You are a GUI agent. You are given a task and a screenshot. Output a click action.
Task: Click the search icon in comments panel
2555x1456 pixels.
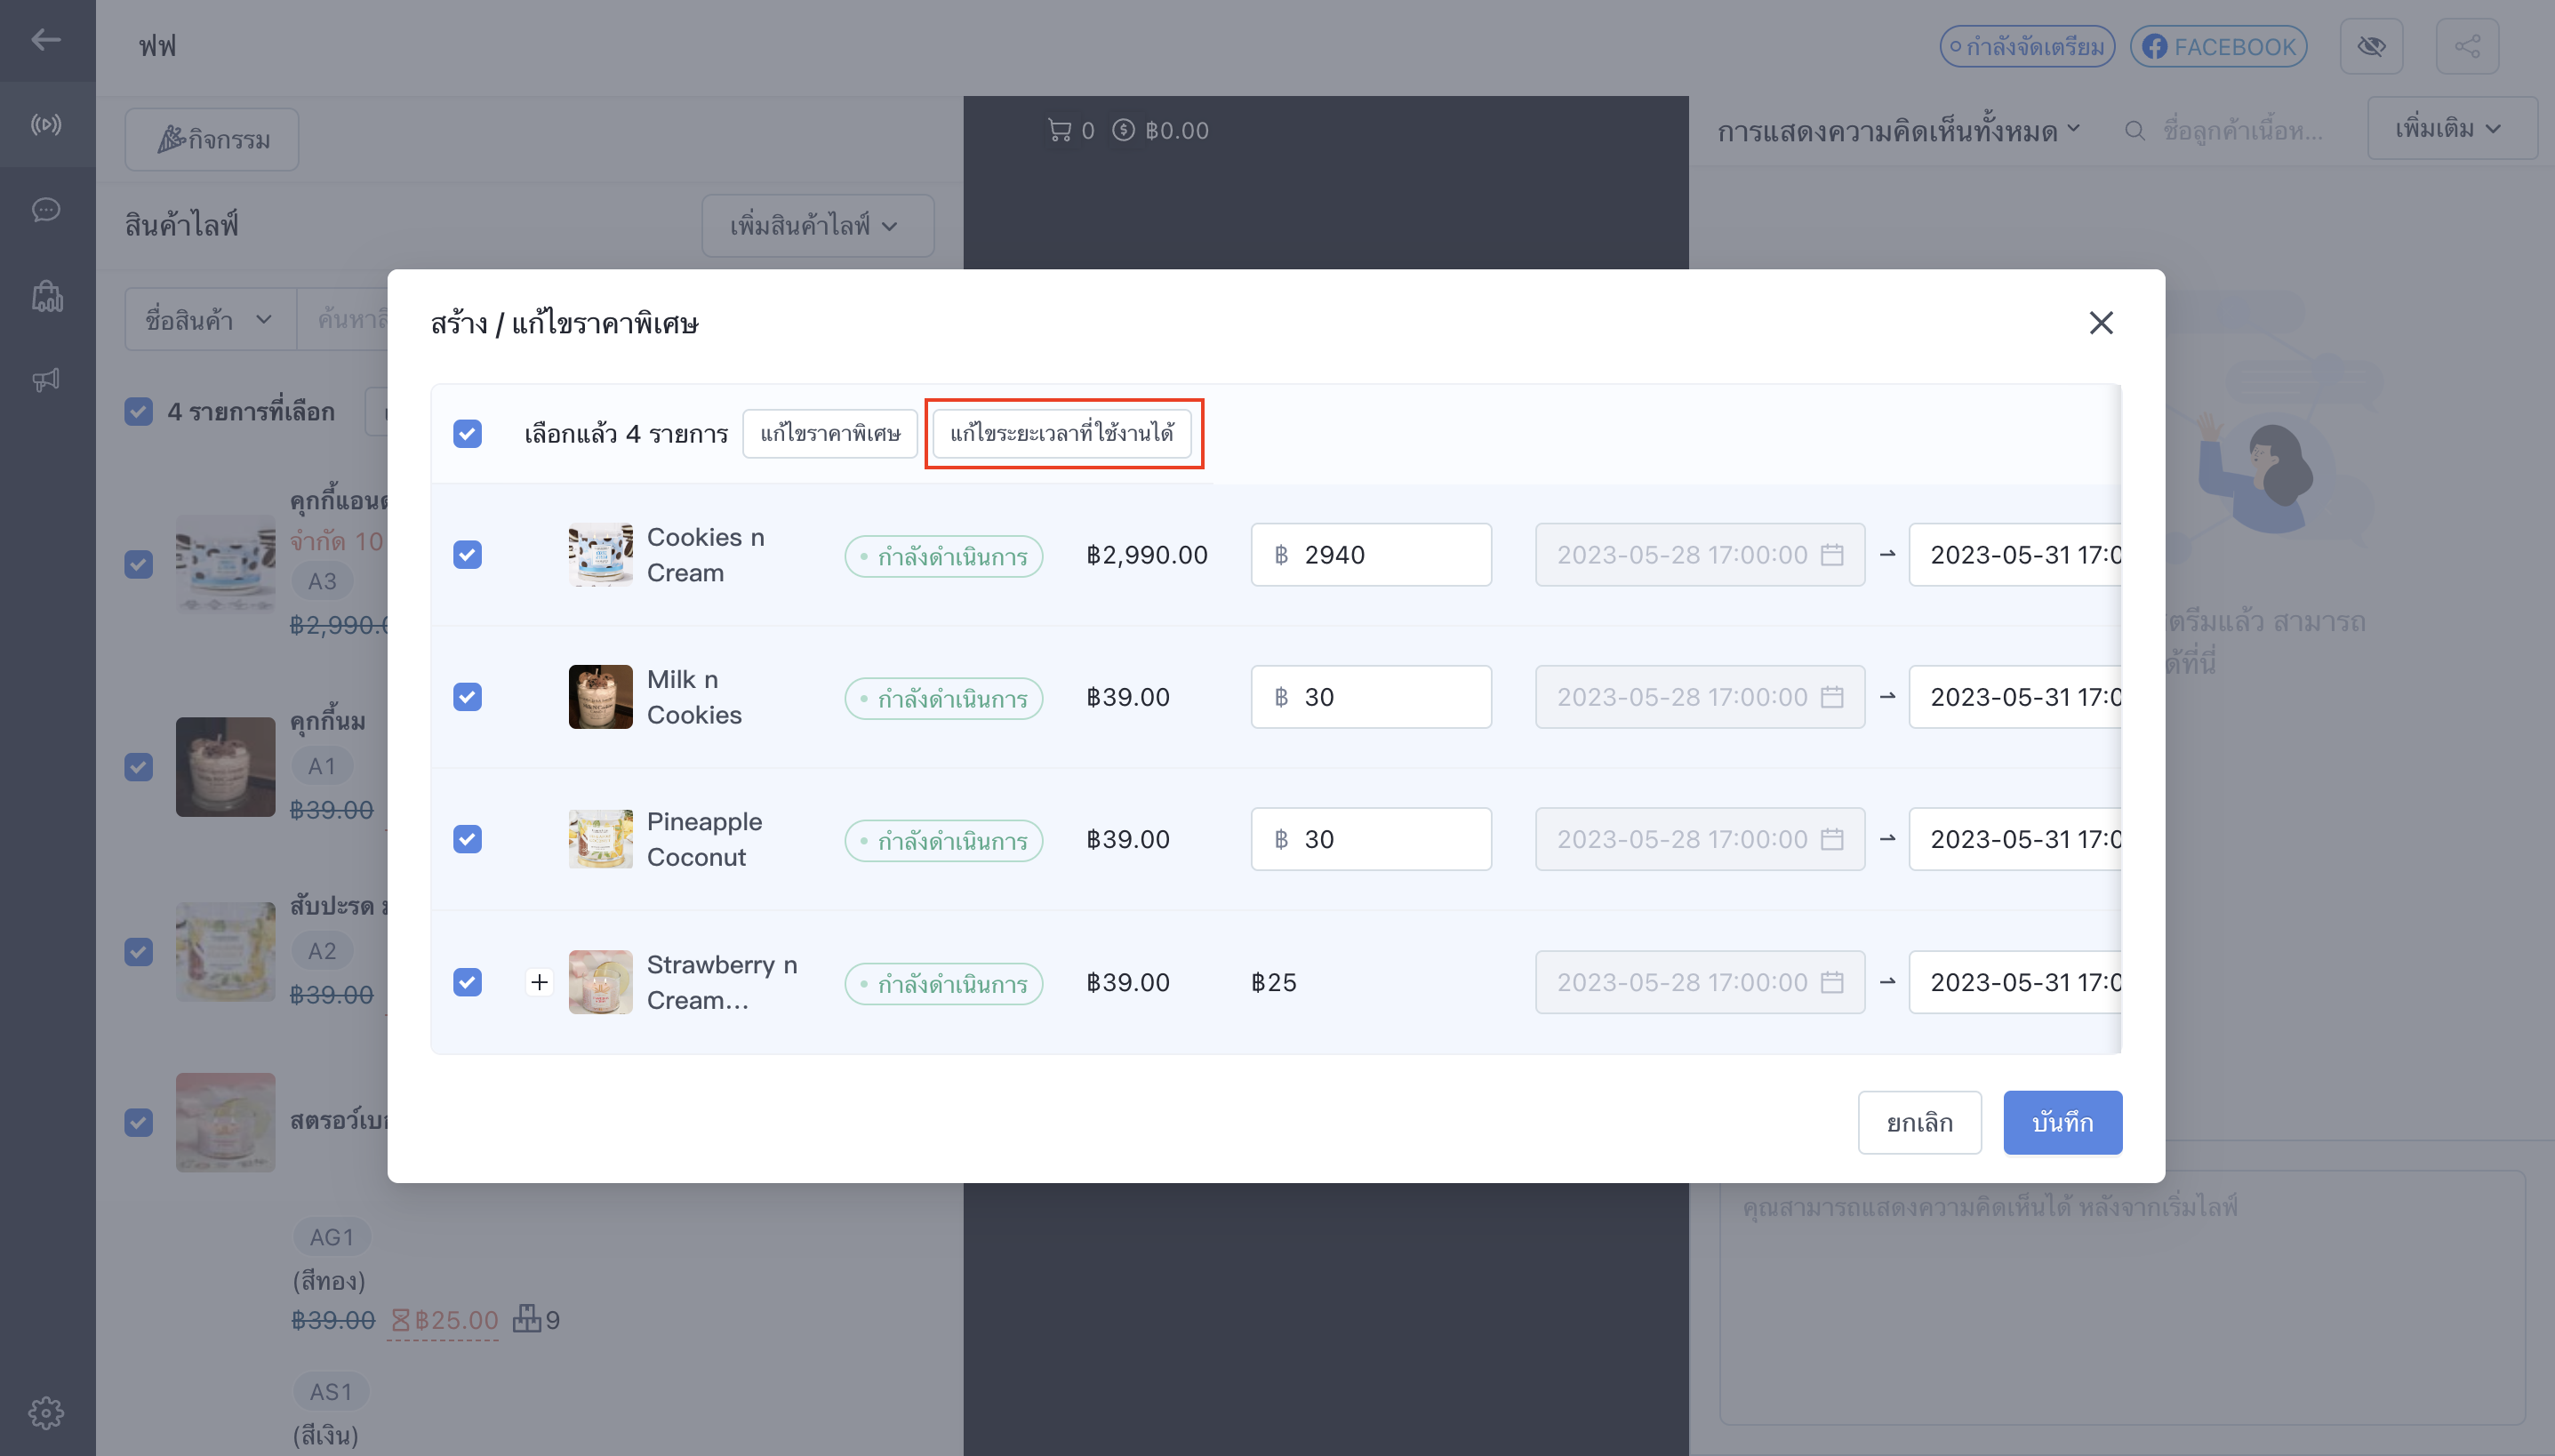(x=2134, y=131)
